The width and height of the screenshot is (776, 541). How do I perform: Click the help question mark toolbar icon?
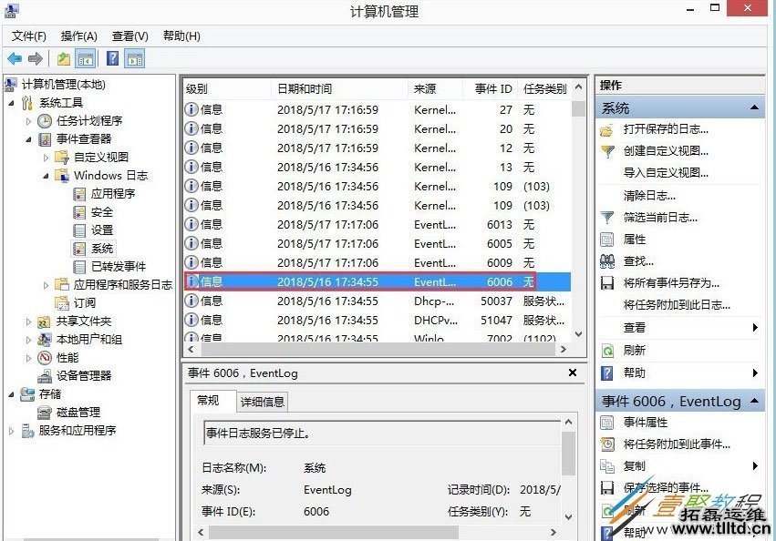(x=110, y=58)
